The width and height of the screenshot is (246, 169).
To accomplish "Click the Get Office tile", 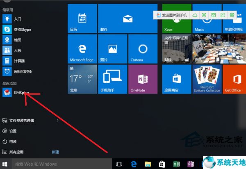I will (235, 79).
